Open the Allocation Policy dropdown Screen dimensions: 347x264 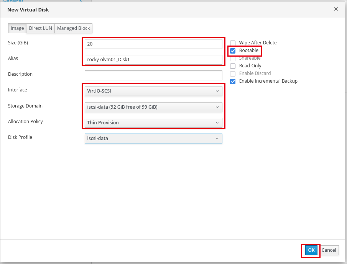click(x=153, y=122)
